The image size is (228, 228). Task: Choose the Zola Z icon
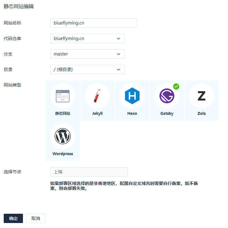202,96
